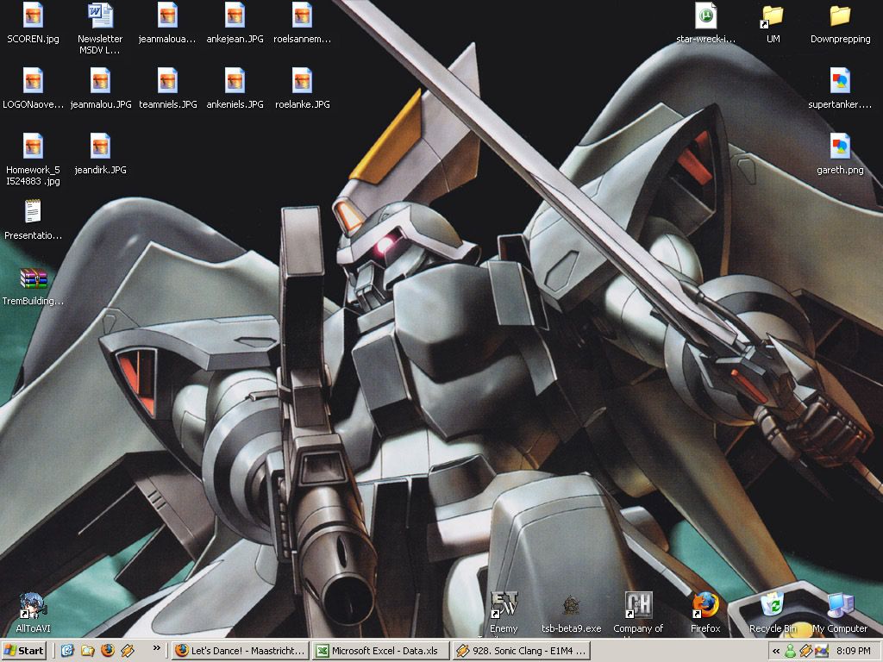Select the Firefox desktop shortcut
Screen dimensions: 883x662
tap(705, 613)
